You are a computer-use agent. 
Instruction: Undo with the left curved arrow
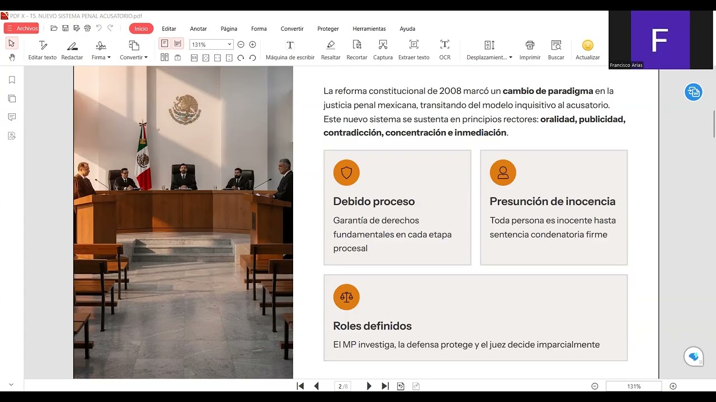click(x=98, y=28)
